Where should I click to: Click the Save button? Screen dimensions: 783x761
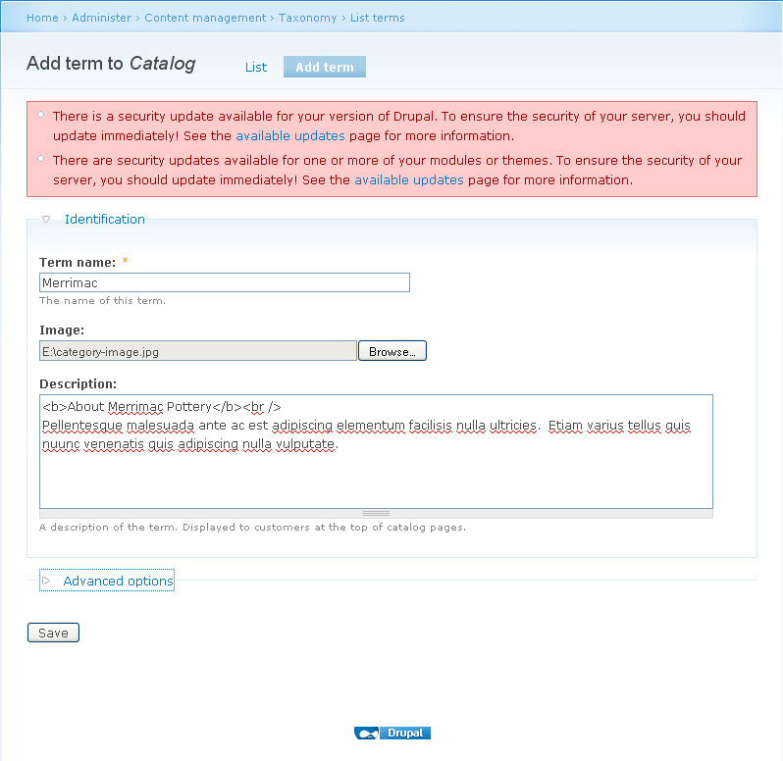pyautogui.click(x=53, y=633)
